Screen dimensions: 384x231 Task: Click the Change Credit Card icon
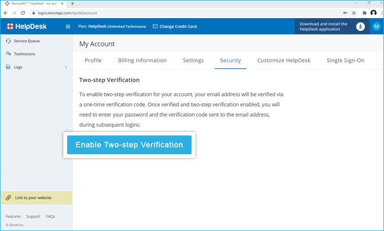(156, 26)
